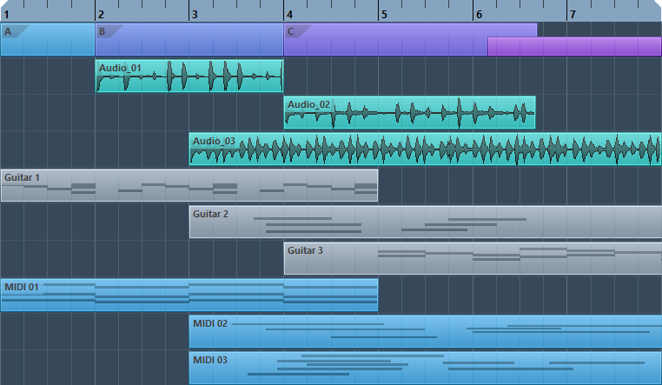The image size is (662, 385).
Task: Click ruler at bar 7
Action: click(573, 15)
